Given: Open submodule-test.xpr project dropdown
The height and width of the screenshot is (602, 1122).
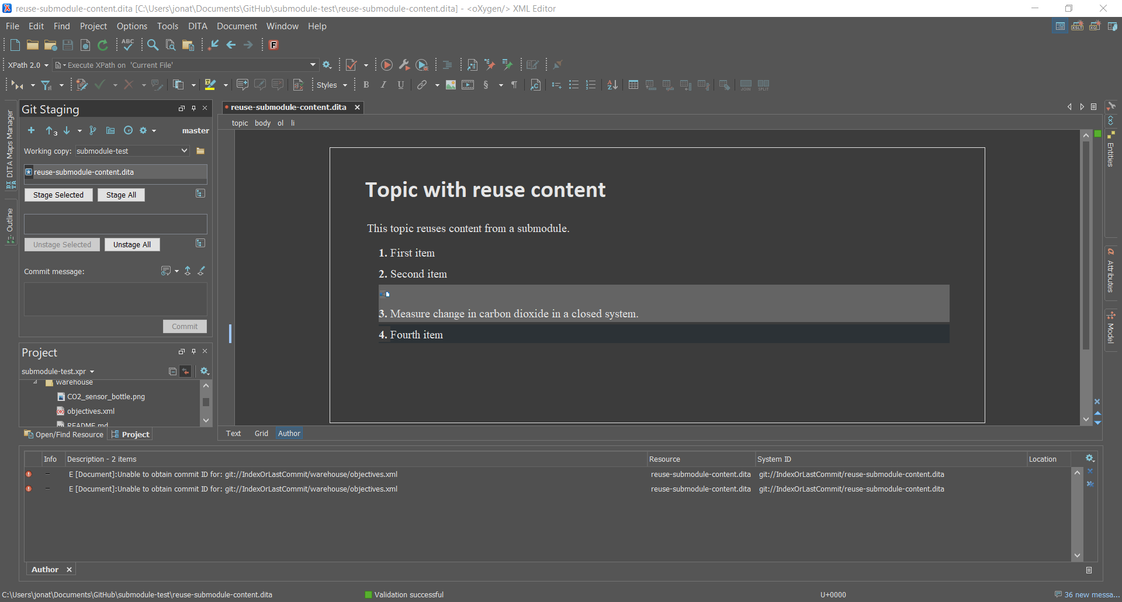Looking at the screenshot, I should point(58,371).
